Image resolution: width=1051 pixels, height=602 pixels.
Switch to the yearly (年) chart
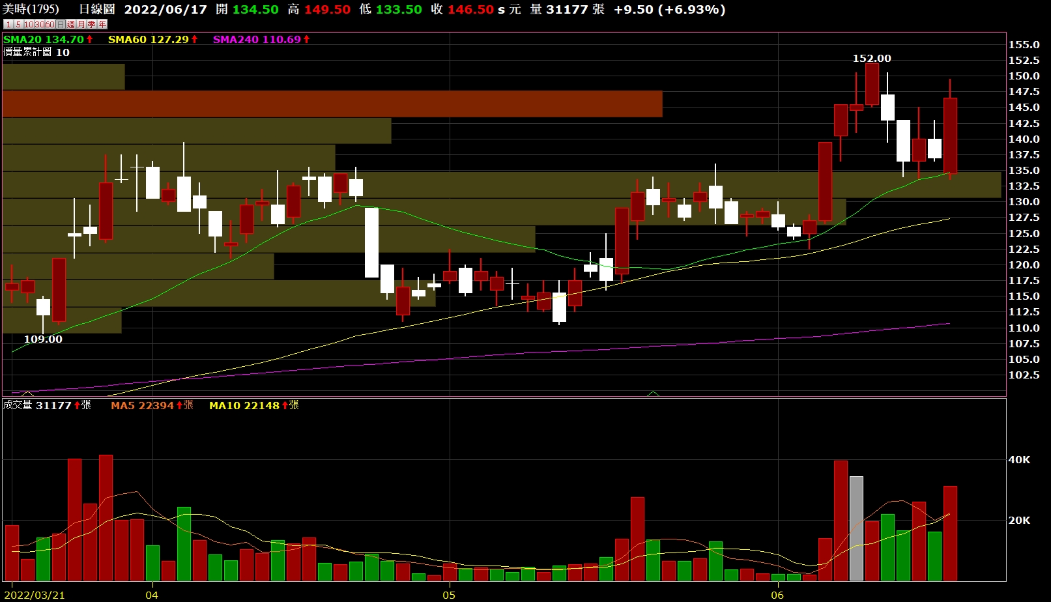point(102,24)
